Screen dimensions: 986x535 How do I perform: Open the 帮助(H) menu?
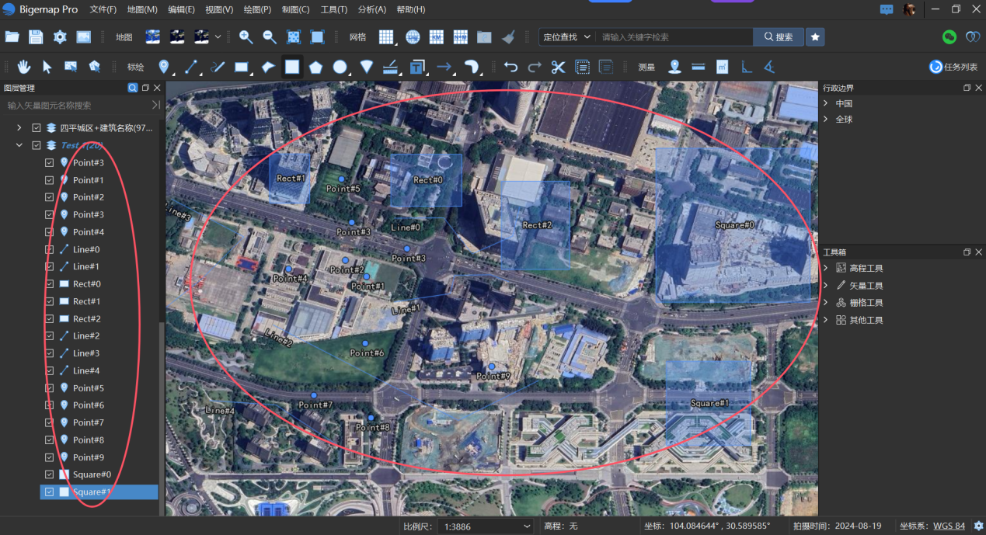[x=411, y=9]
